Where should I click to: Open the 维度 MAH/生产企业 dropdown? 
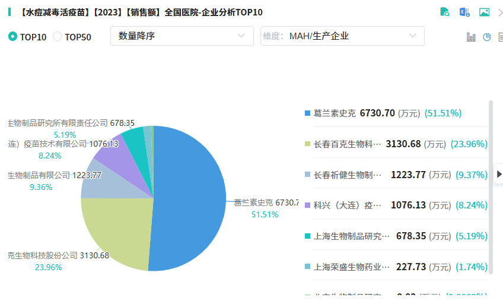pos(342,36)
